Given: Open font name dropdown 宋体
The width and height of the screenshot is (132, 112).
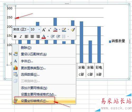Looking at the screenshot, I should (28, 30).
